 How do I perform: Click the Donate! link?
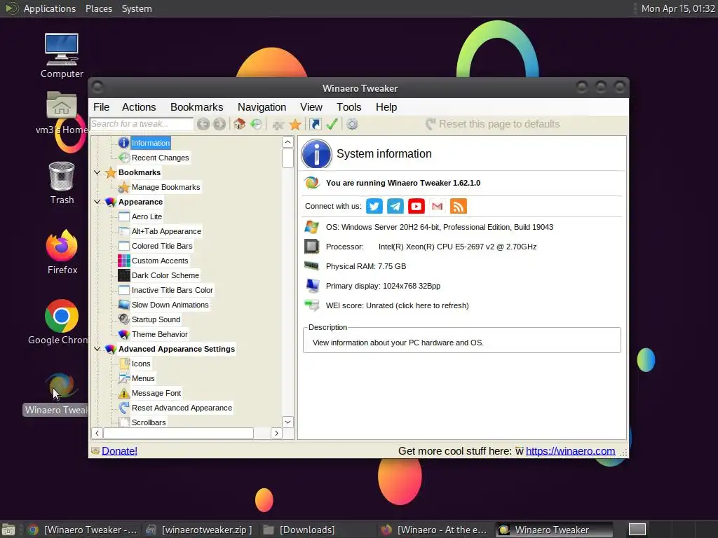[x=119, y=450]
